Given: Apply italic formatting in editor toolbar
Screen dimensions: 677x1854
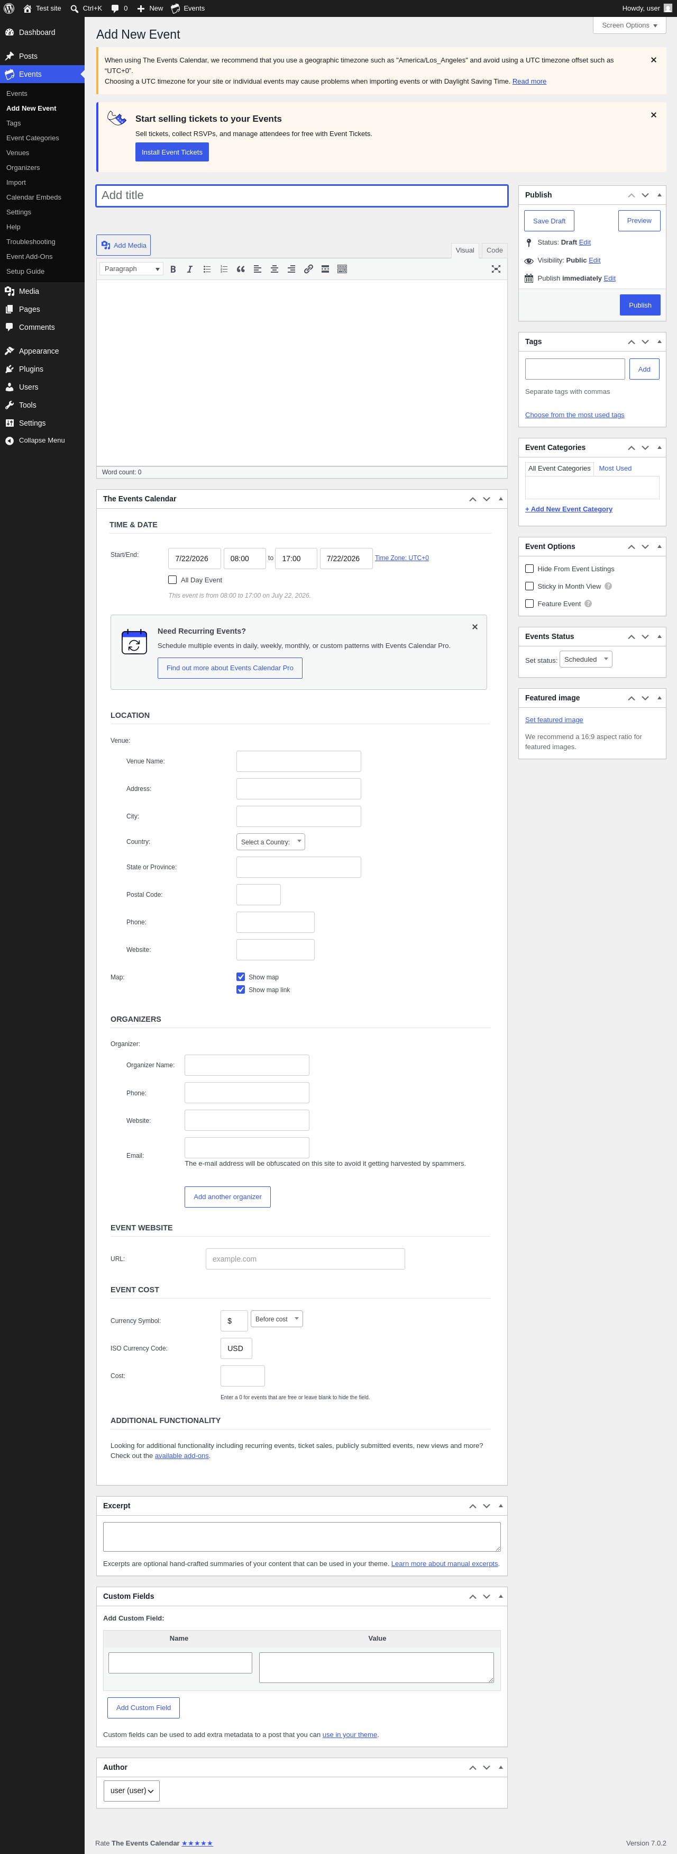Looking at the screenshot, I should 190,269.
